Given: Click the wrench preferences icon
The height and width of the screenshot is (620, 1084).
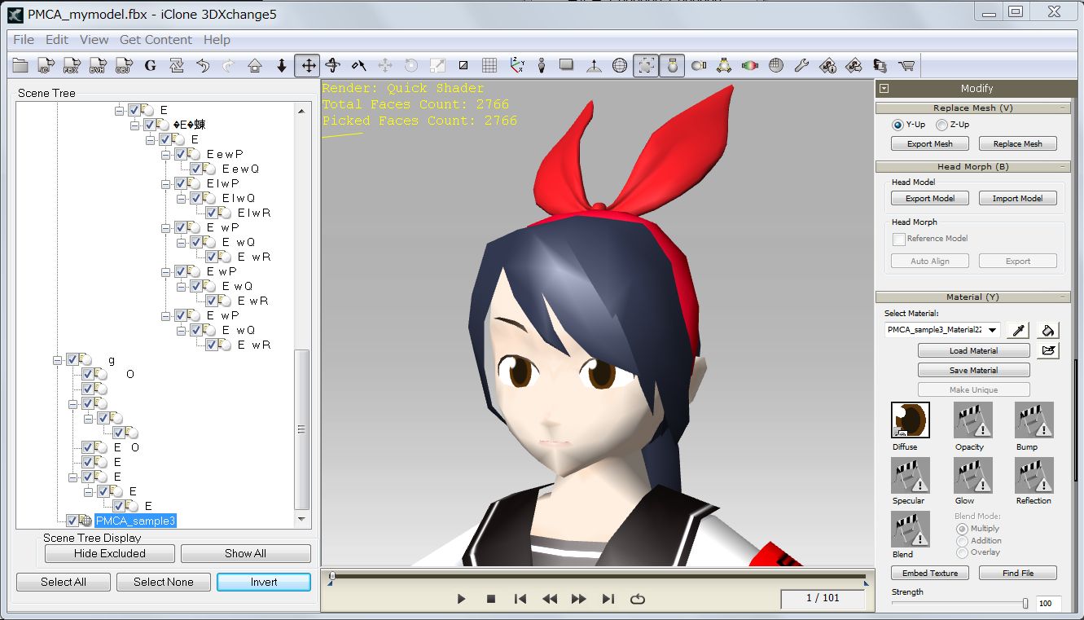Looking at the screenshot, I should (801, 65).
